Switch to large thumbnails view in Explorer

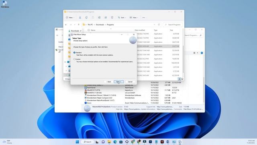tap(182, 79)
